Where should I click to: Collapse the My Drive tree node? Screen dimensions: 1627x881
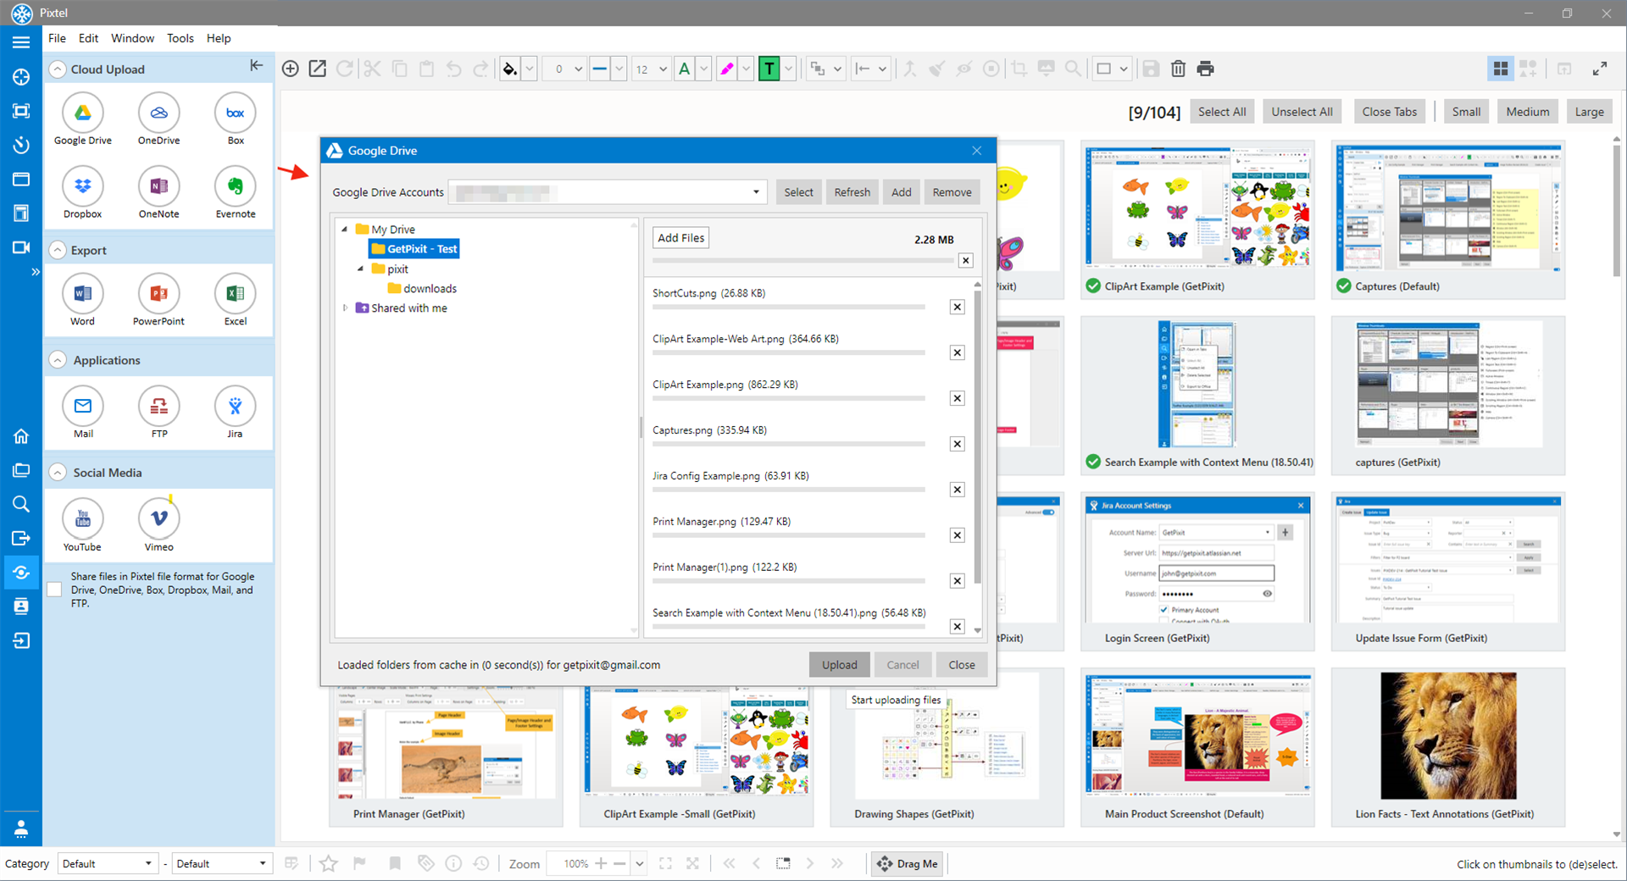(x=345, y=230)
